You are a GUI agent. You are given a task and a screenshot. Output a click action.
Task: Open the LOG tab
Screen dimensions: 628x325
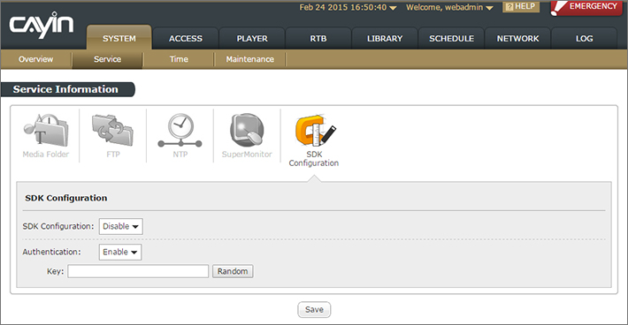click(x=585, y=38)
